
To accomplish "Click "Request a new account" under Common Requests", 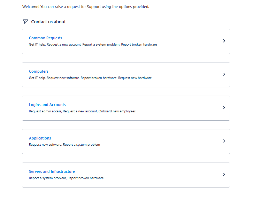I will coord(64,45).
